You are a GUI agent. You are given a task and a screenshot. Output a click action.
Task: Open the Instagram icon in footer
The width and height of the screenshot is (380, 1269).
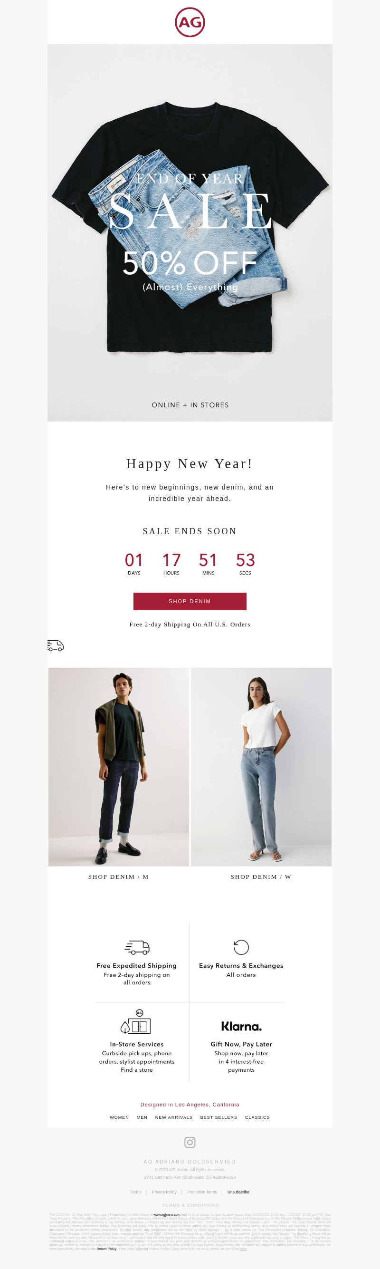[x=190, y=1142]
